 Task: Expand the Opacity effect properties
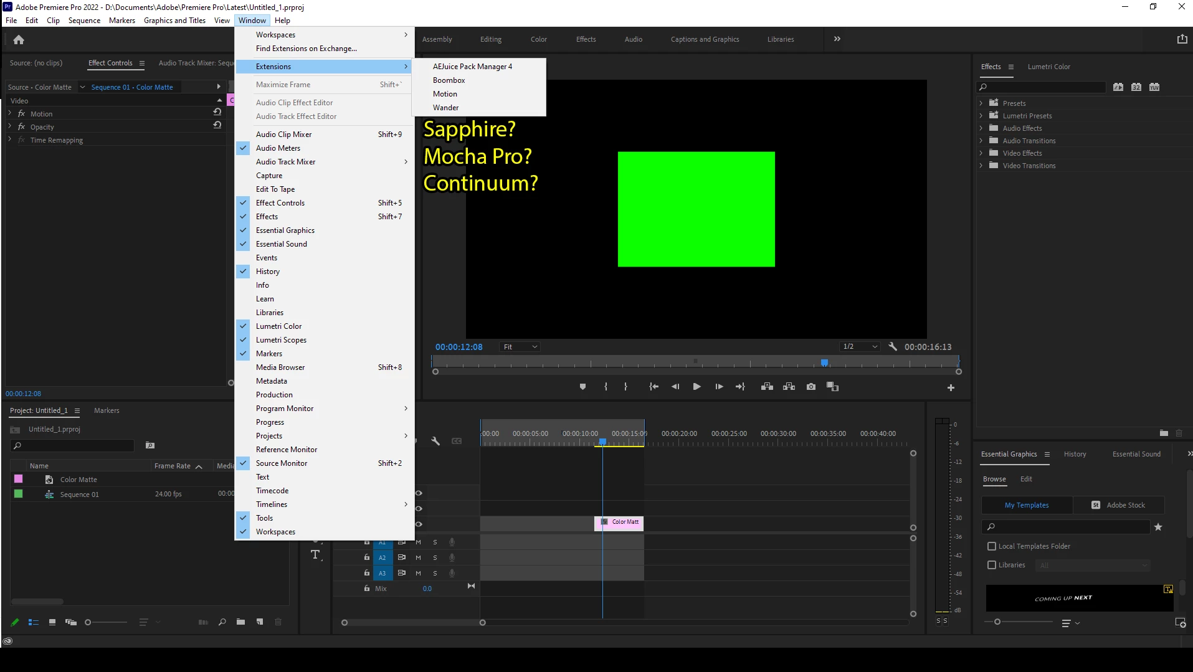click(x=10, y=126)
